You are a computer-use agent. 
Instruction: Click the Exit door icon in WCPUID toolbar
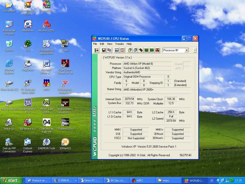[96, 50]
